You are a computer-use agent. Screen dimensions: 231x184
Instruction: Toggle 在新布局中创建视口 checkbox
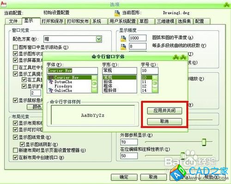(15, 157)
